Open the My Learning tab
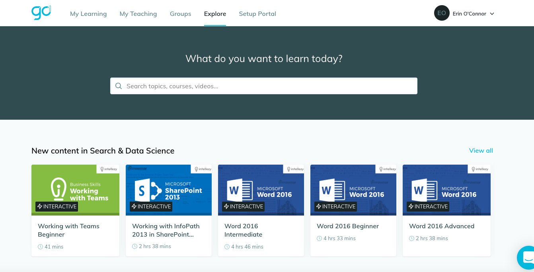This screenshot has height=272, width=534. click(88, 14)
